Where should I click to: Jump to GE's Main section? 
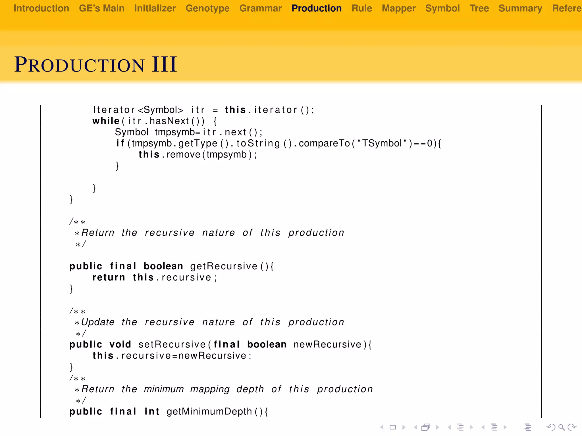coord(102,8)
